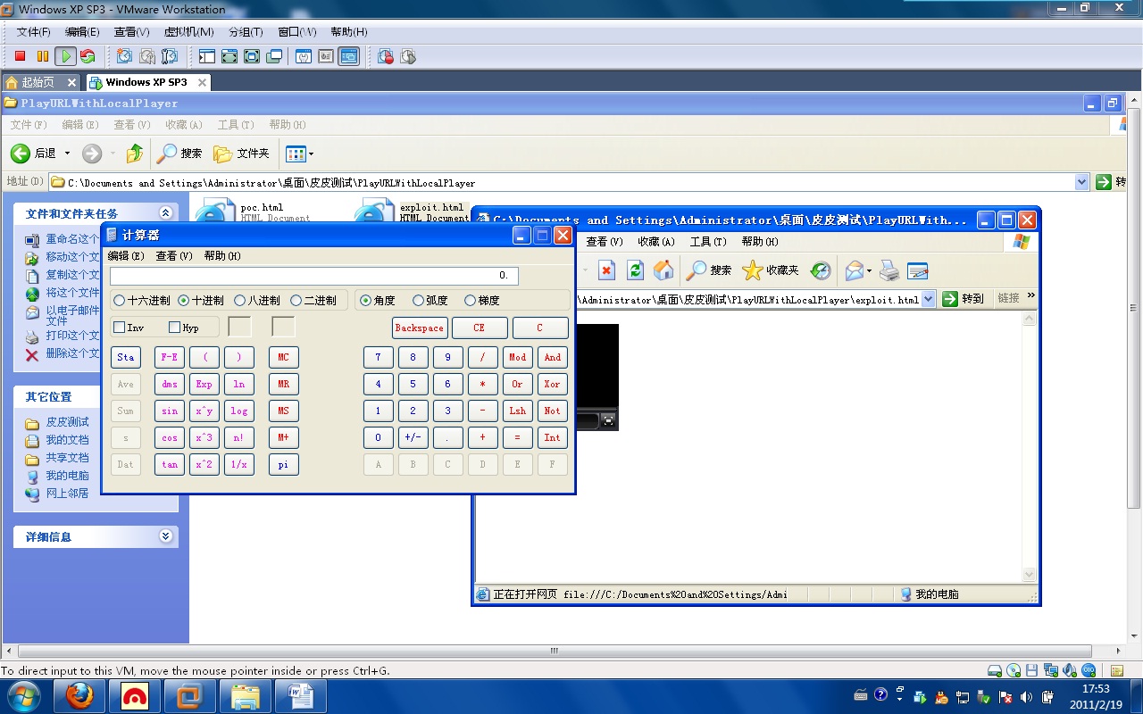Reset the virtual machine via the red-green arrows icon

87,56
